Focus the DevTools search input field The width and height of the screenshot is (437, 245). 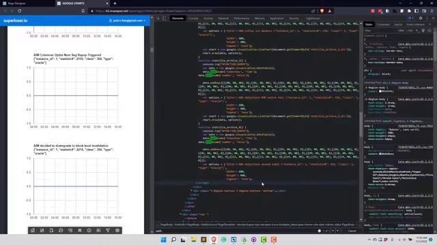(x=236, y=231)
